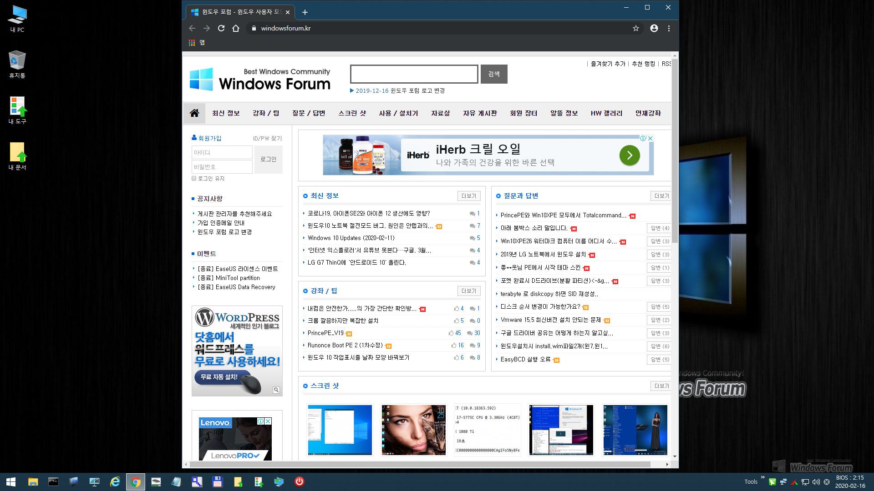Viewport: 874px width, 491px height.
Task: Toggle the 로그인 유지 checkbox
Action: coord(194,179)
